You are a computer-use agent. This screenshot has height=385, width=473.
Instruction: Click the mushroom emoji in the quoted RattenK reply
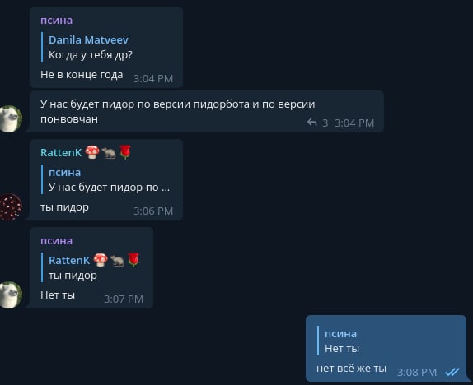[101, 260]
